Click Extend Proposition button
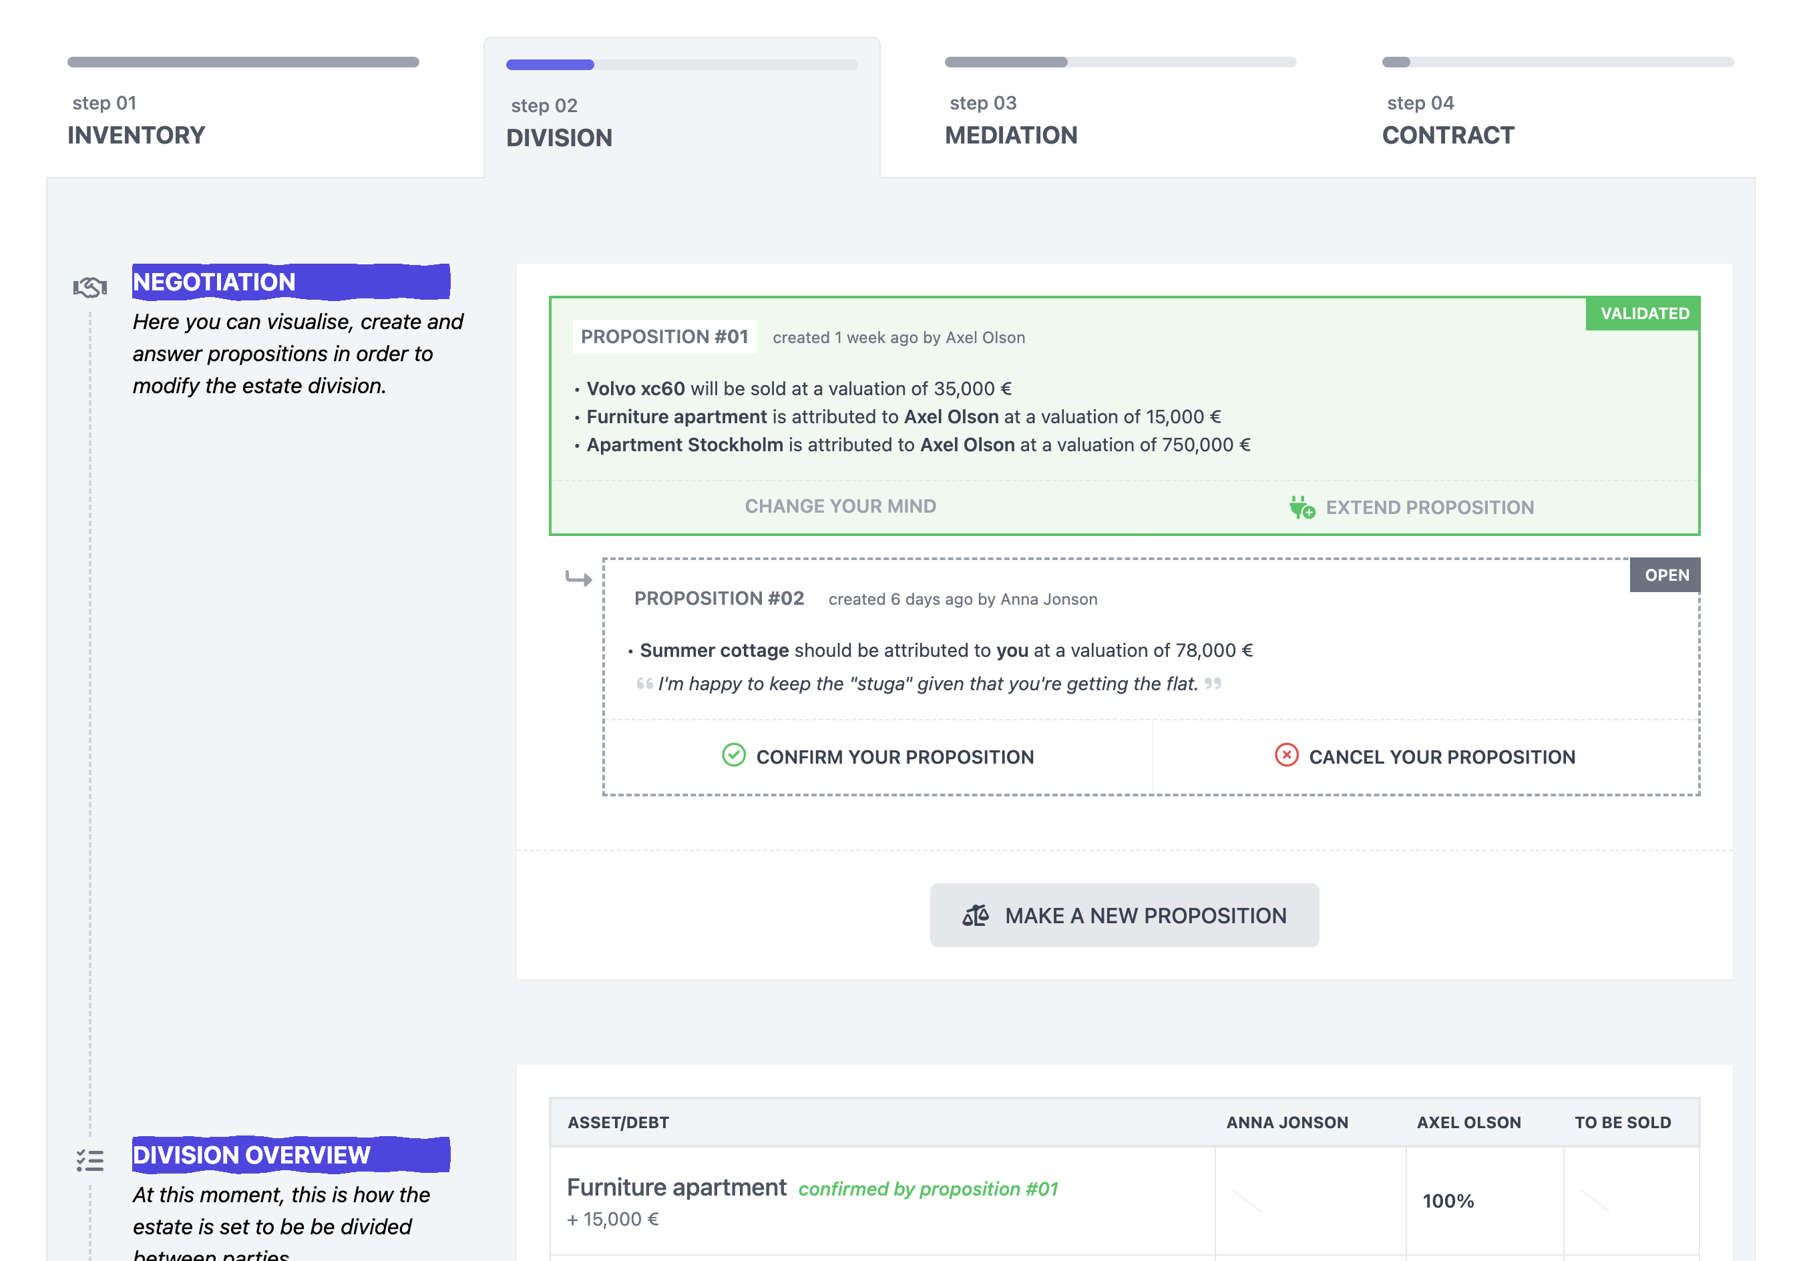This screenshot has height=1261, width=1805. 1411,507
